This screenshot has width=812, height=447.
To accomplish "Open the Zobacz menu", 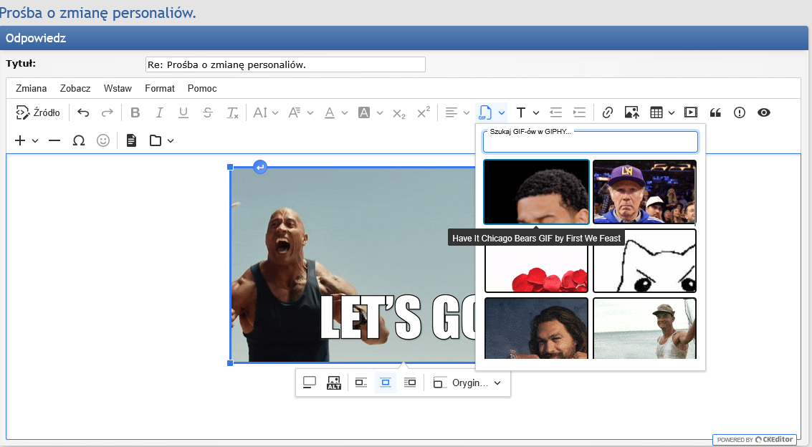I will pyautogui.click(x=75, y=89).
